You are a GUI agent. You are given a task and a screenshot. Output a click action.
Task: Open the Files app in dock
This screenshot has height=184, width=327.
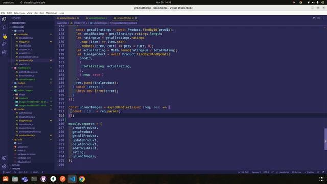click(x=15, y=179)
